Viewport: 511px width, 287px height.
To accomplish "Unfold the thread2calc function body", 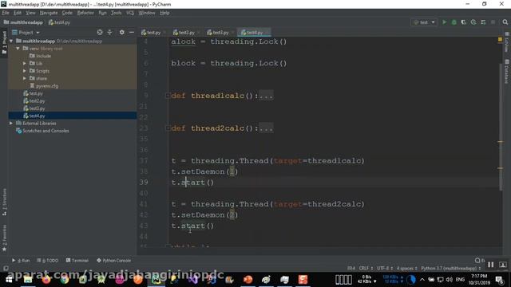I will (x=167, y=128).
